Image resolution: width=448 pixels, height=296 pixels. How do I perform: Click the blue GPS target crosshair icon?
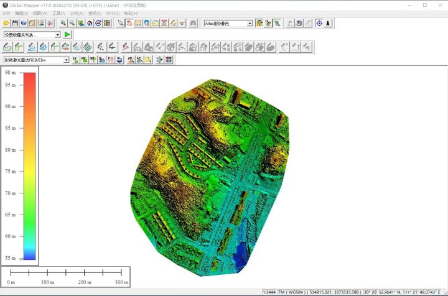pos(319,23)
